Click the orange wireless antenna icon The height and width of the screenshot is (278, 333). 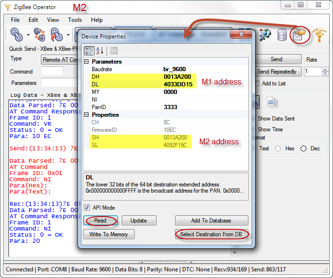pos(319,35)
